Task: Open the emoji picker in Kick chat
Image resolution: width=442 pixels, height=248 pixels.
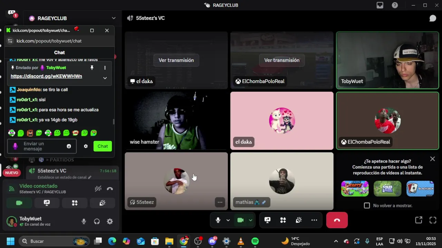Action: (69, 146)
